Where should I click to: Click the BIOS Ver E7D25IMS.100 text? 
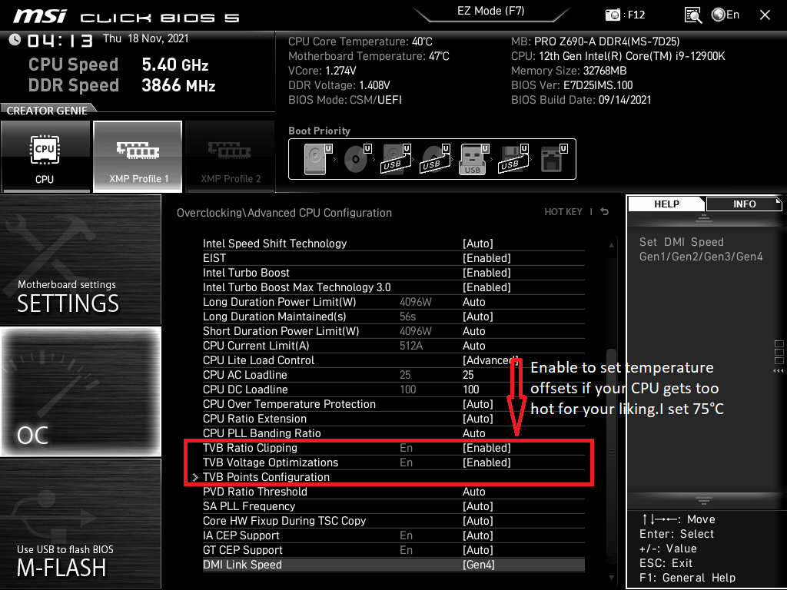coord(572,85)
